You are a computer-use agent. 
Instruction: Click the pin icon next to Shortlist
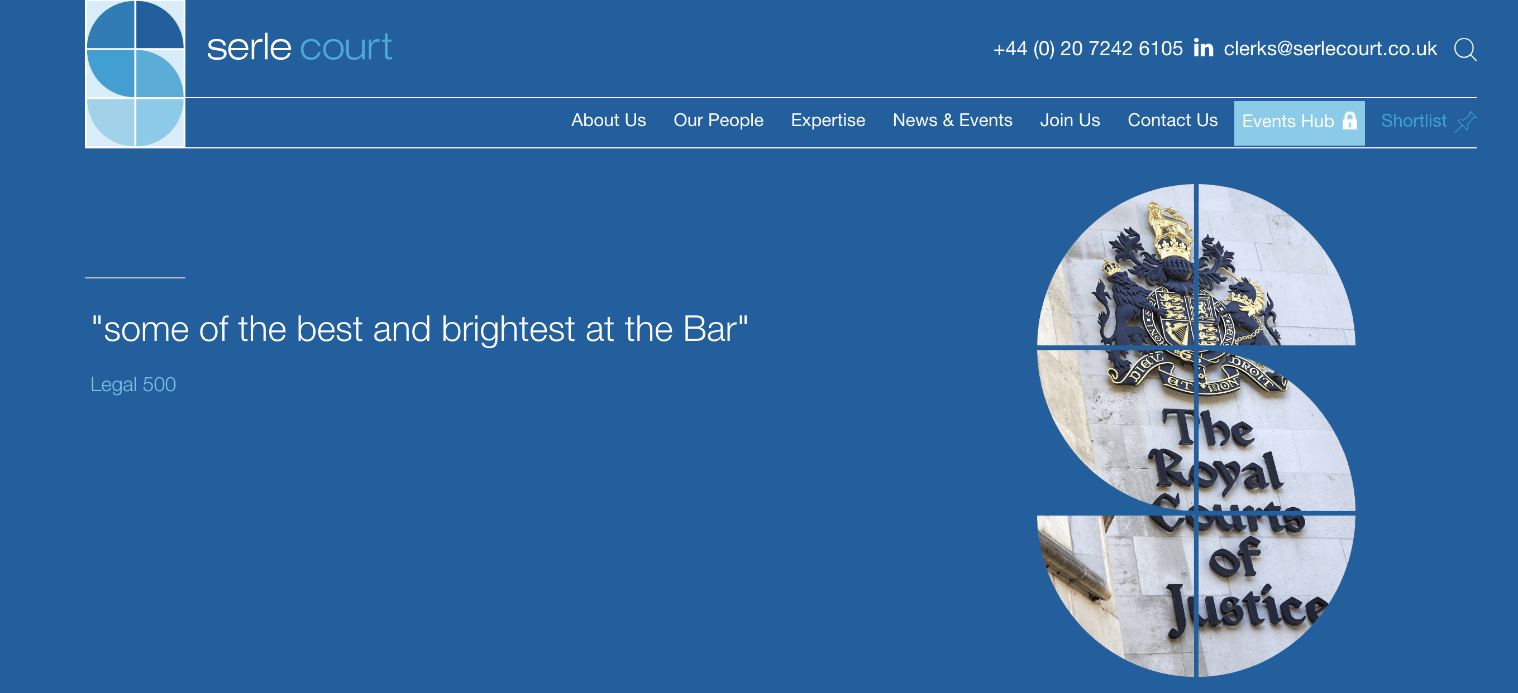click(x=1466, y=121)
